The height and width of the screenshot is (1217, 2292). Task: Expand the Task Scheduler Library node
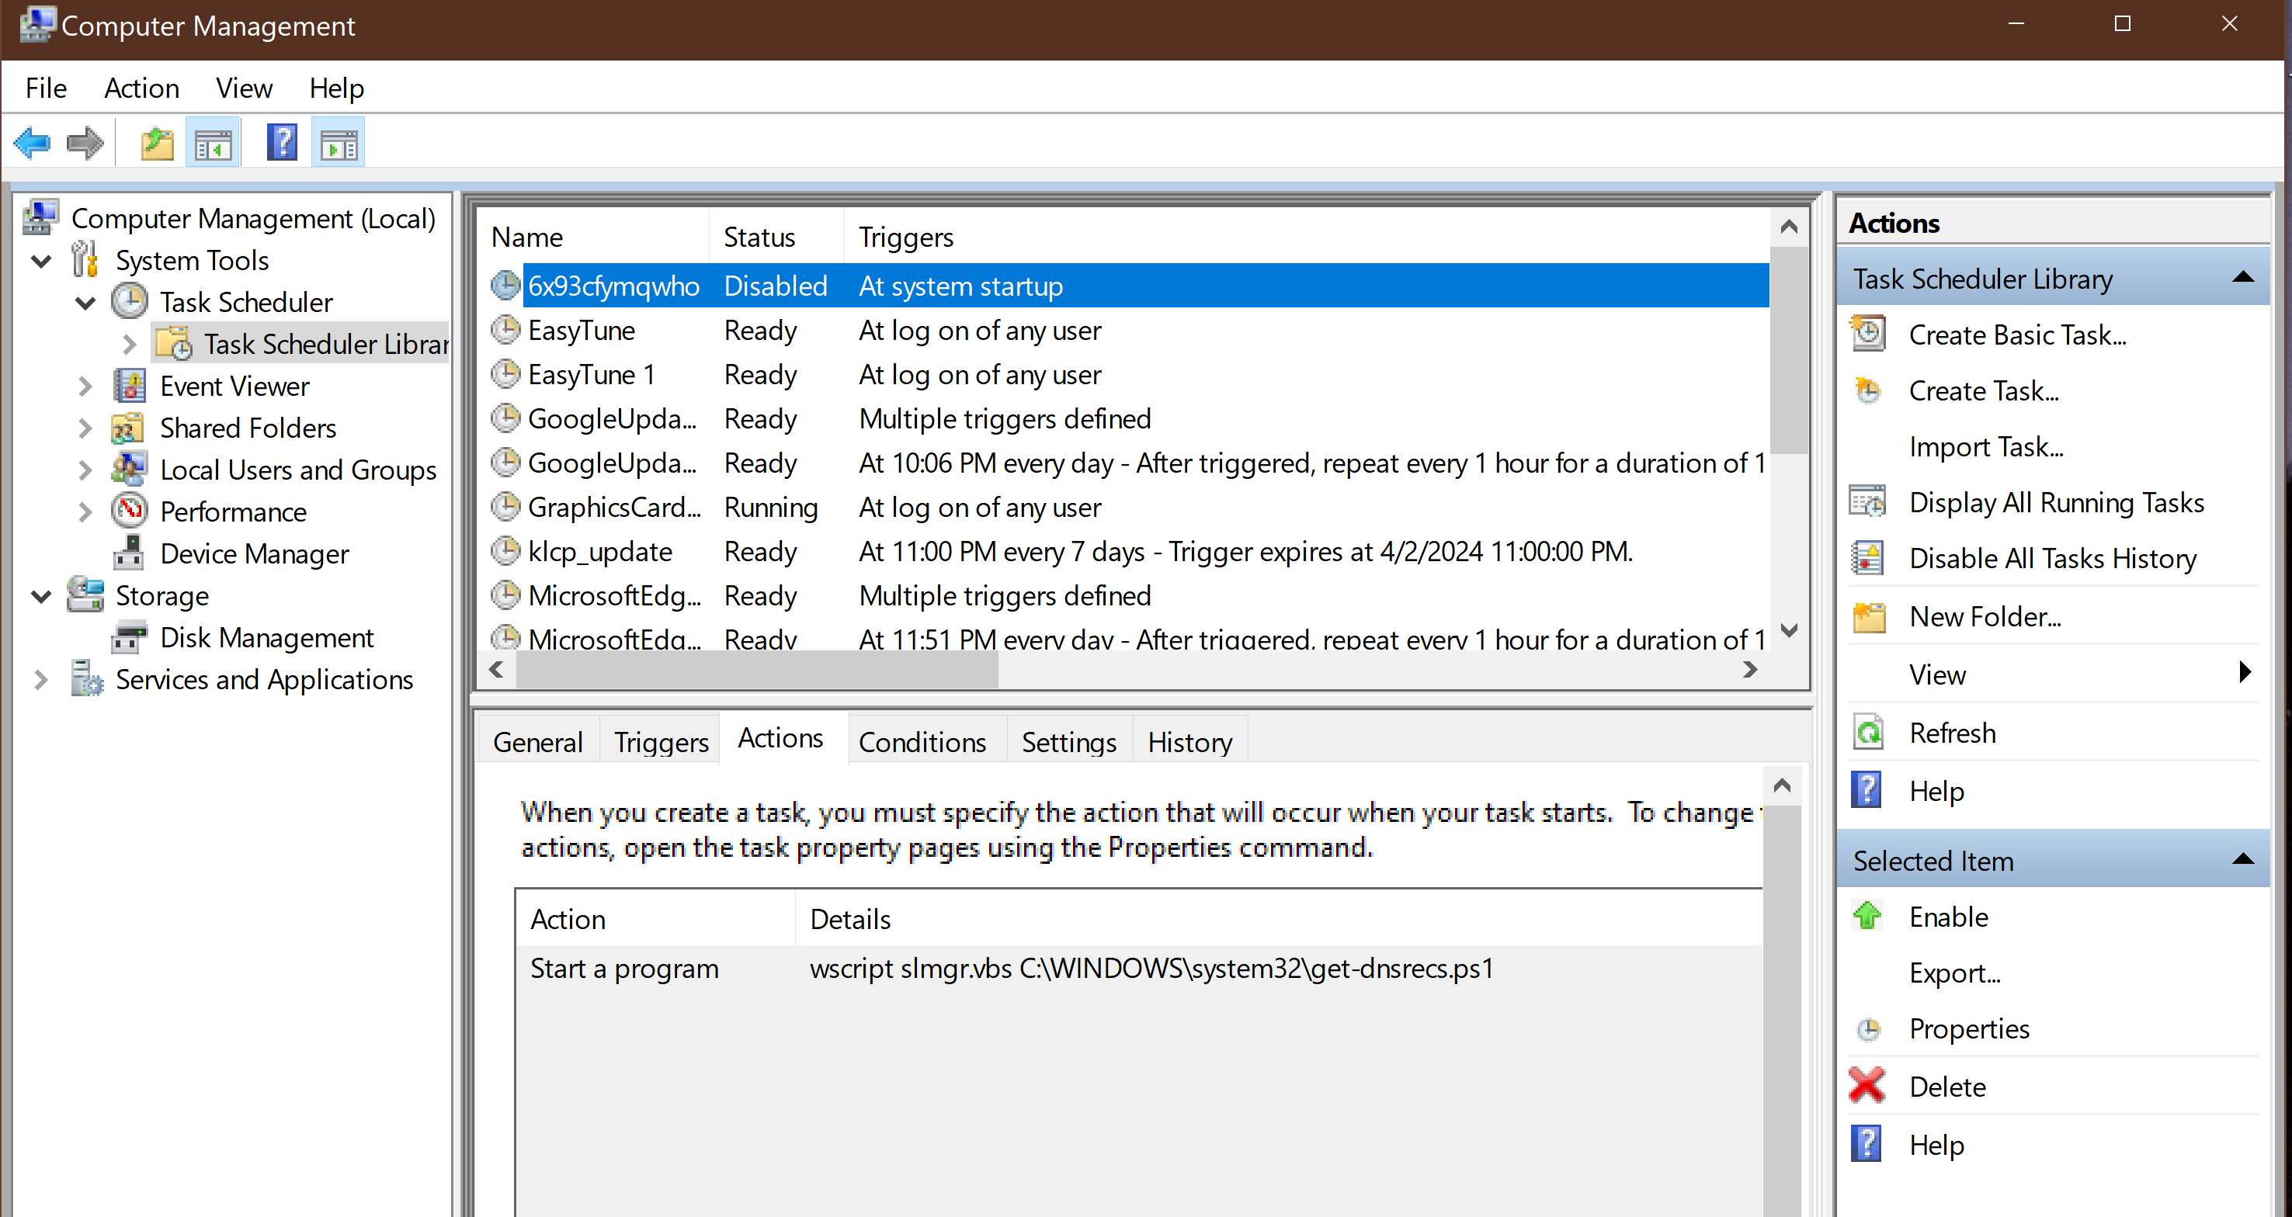point(129,345)
